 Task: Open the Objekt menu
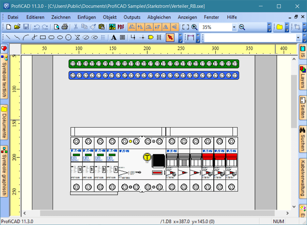tap(110, 17)
